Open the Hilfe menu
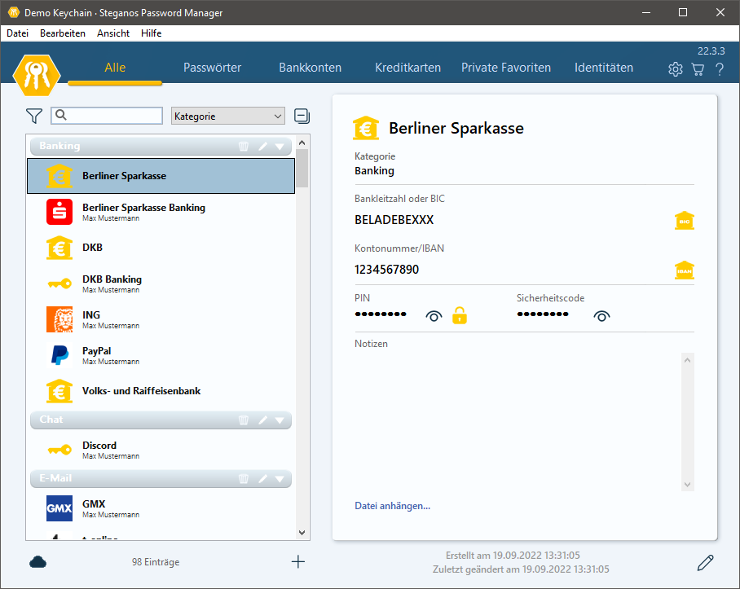This screenshot has height=589, width=740. (x=151, y=33)
